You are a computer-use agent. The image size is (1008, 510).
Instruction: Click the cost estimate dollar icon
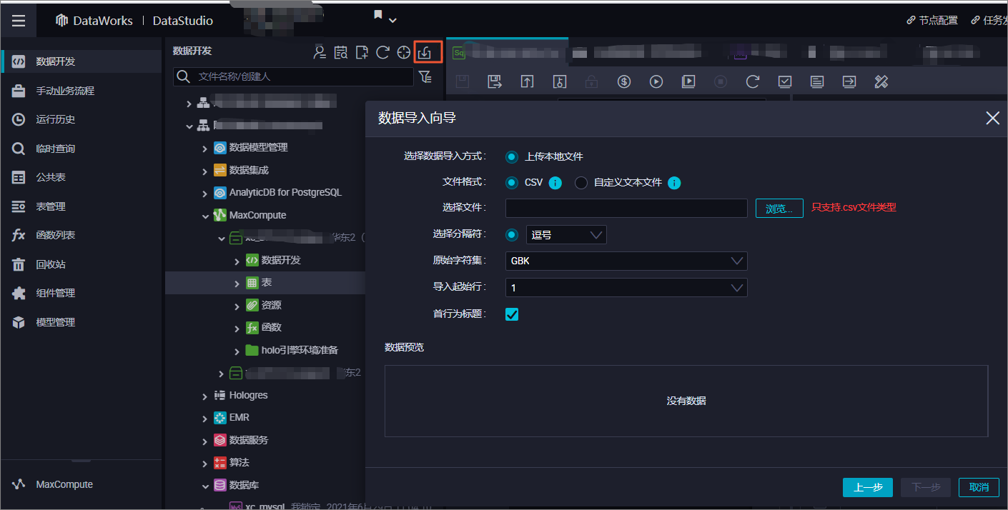tap(623, 81)
